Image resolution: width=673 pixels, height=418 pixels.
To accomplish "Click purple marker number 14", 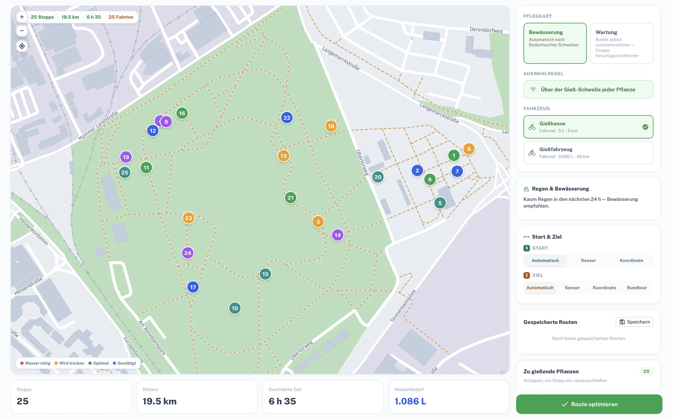I will tap(337, 235).
